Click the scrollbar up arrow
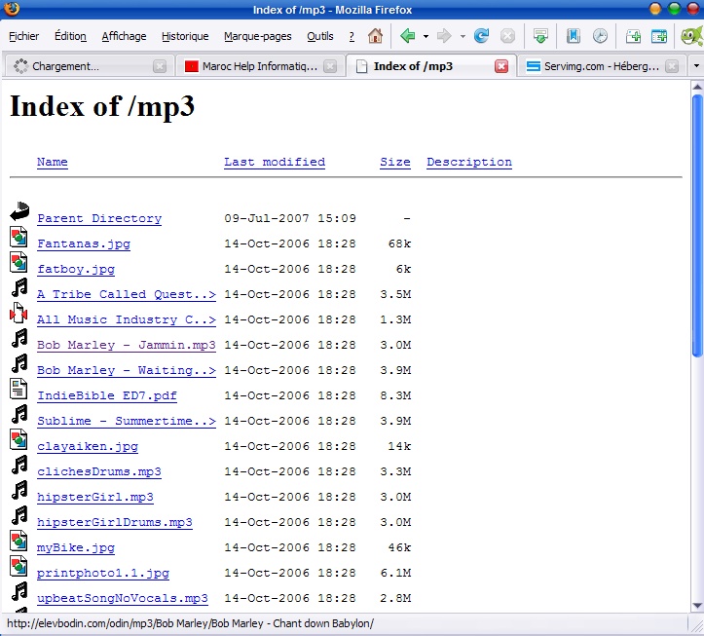704x636 pixels. (697, 87)
